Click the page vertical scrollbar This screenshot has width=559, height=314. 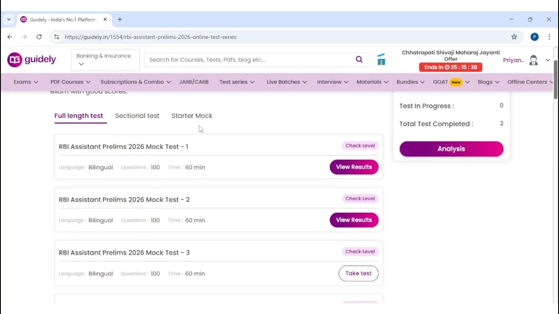[556, 80]
